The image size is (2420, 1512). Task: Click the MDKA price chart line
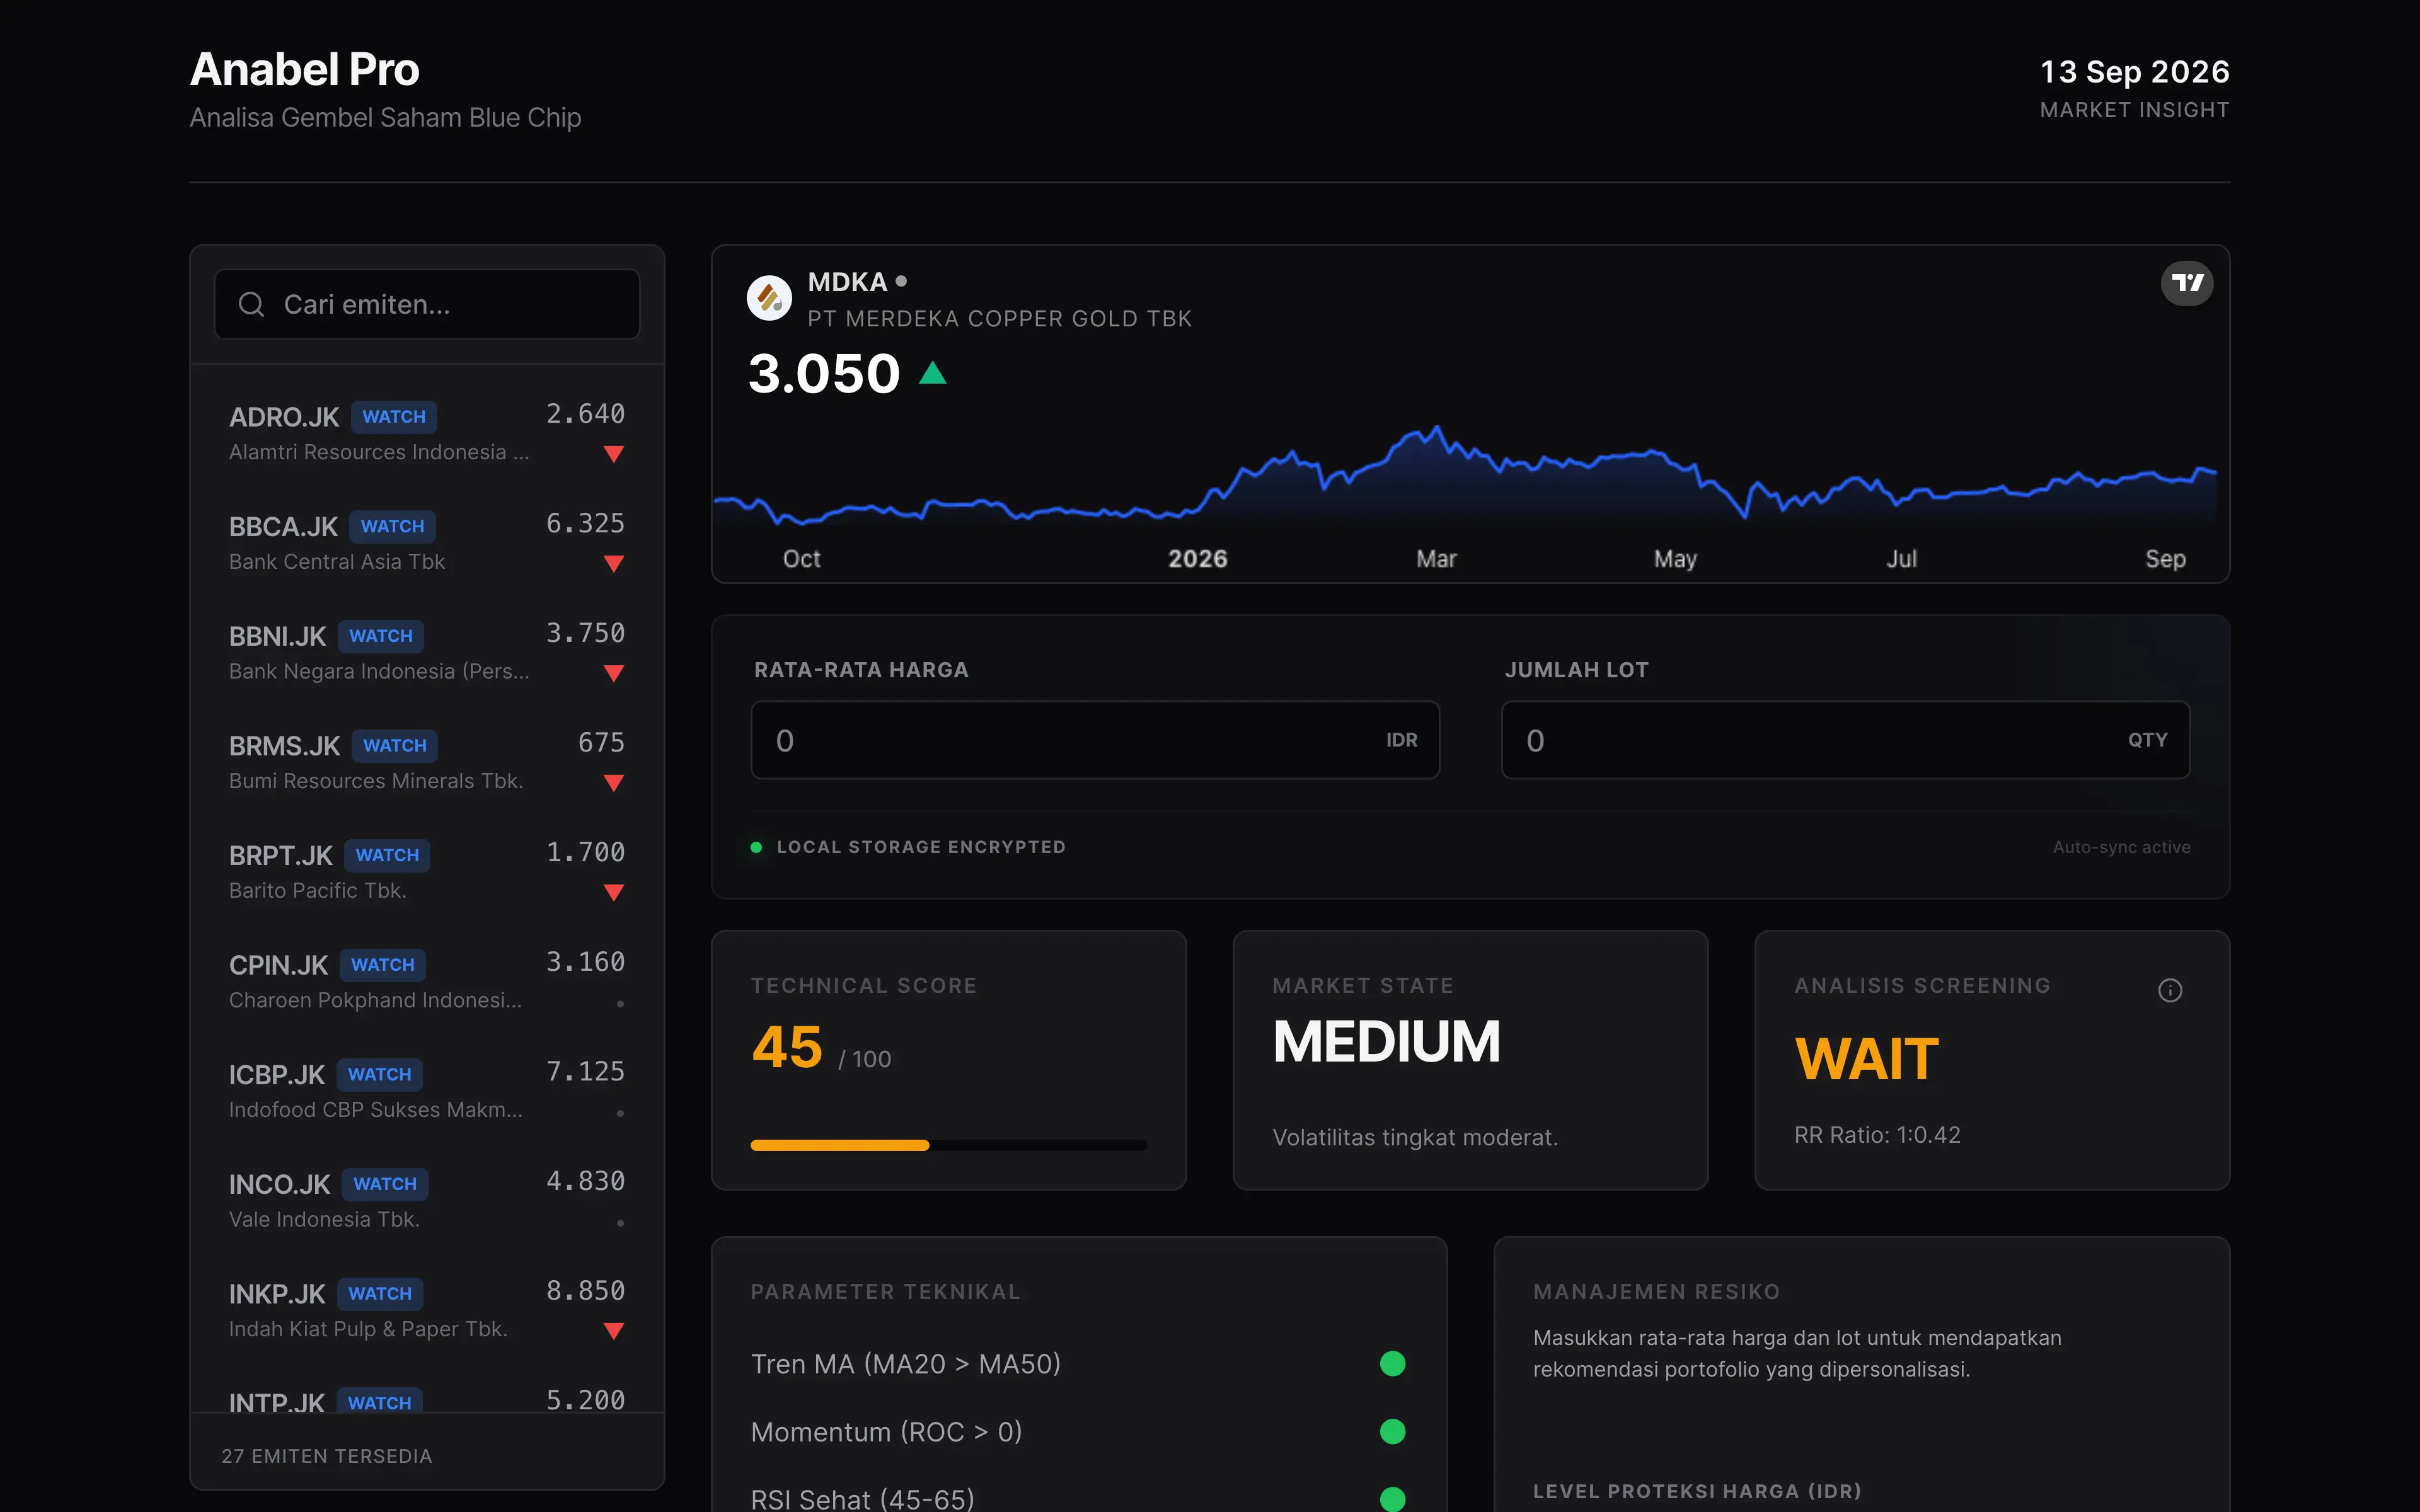click(1464, 475)
